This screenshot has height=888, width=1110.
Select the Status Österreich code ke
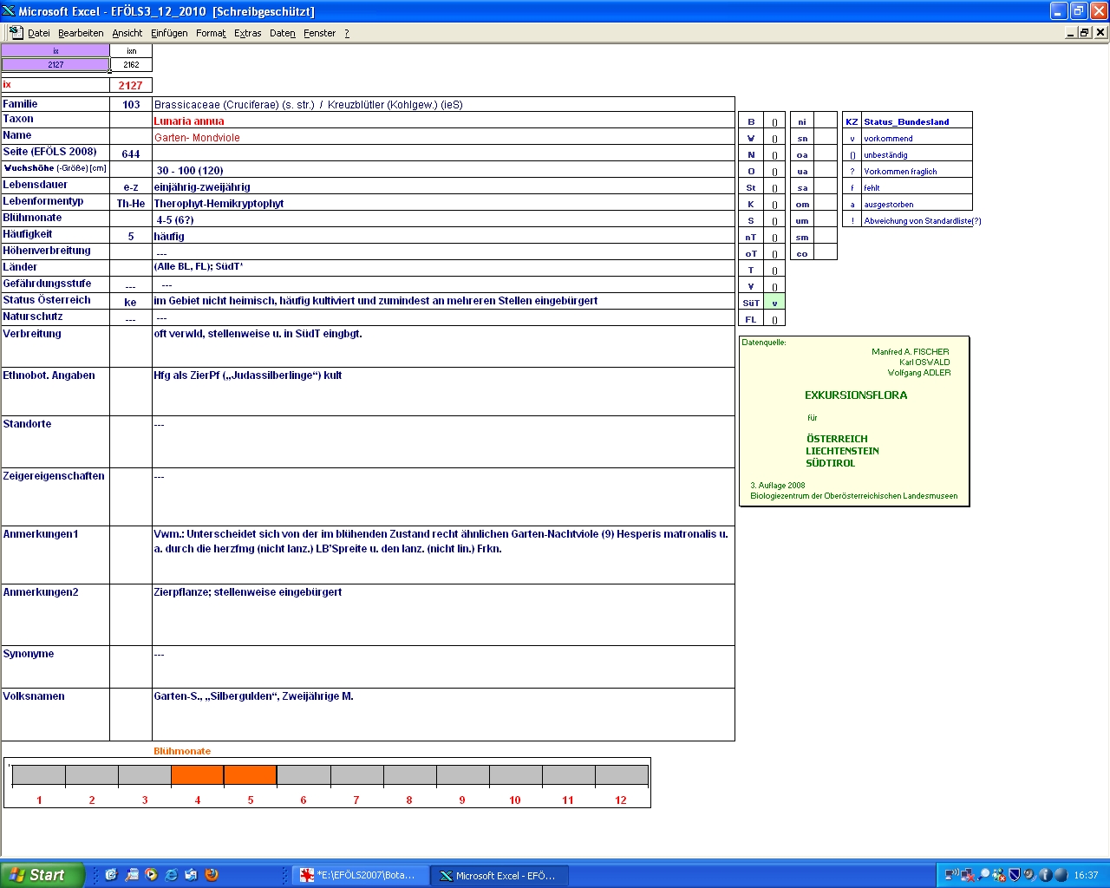point(131,302)
